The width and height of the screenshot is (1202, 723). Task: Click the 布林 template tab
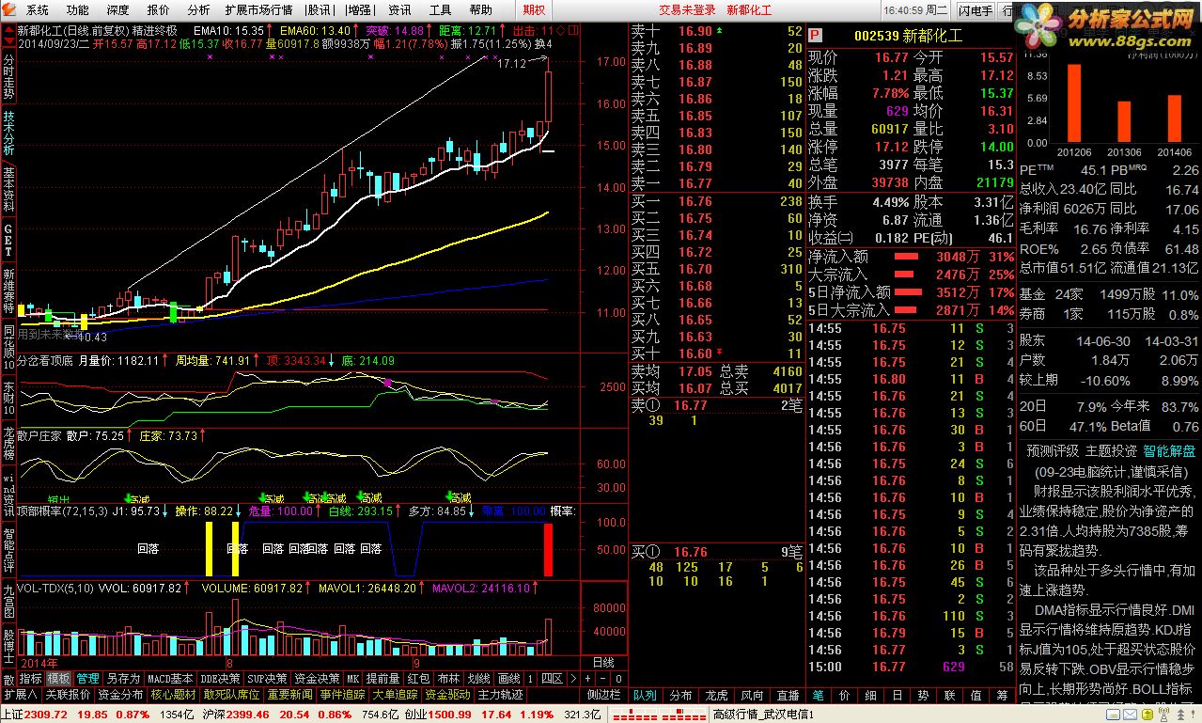pyautogui.click(x=448, y=678)
